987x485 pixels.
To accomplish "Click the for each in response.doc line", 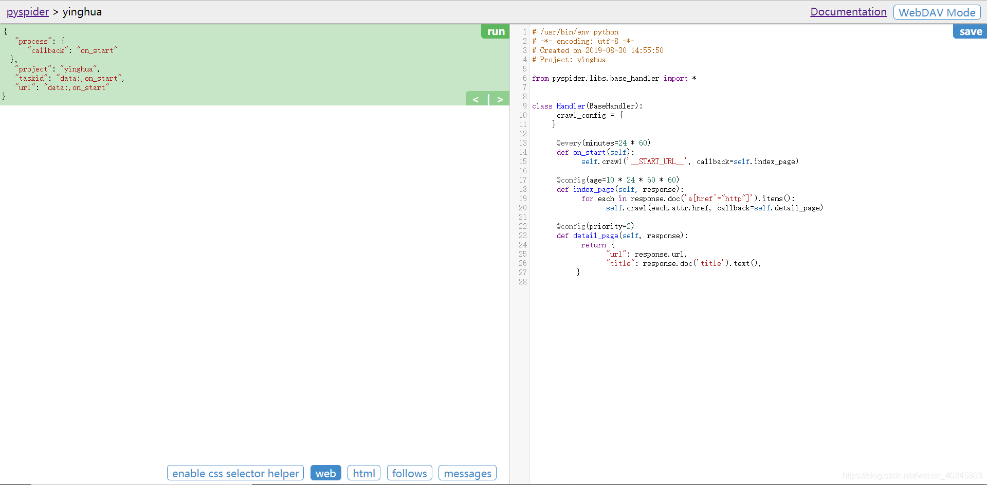I will point(688,199).
